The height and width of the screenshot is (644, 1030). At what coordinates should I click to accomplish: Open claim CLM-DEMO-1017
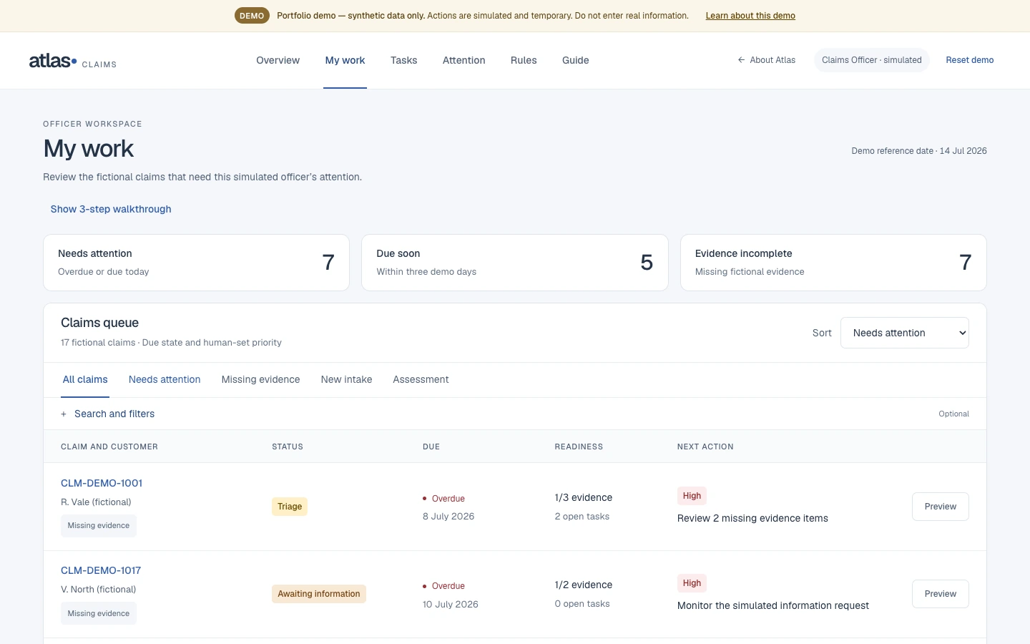(x=101, y=570)
